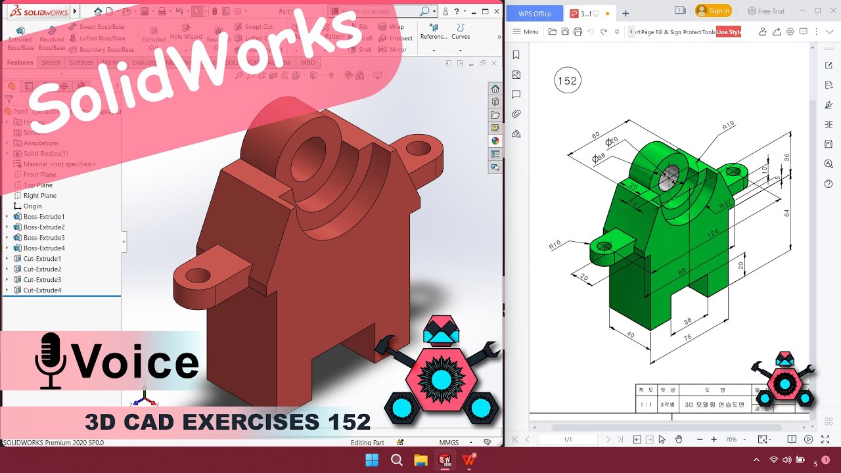Select the Shell feature tool
841x473 pixels.
(361, 49)
